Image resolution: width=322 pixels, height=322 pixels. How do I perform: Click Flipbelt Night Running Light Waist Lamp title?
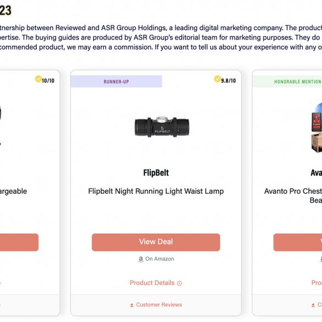(156, 191)
